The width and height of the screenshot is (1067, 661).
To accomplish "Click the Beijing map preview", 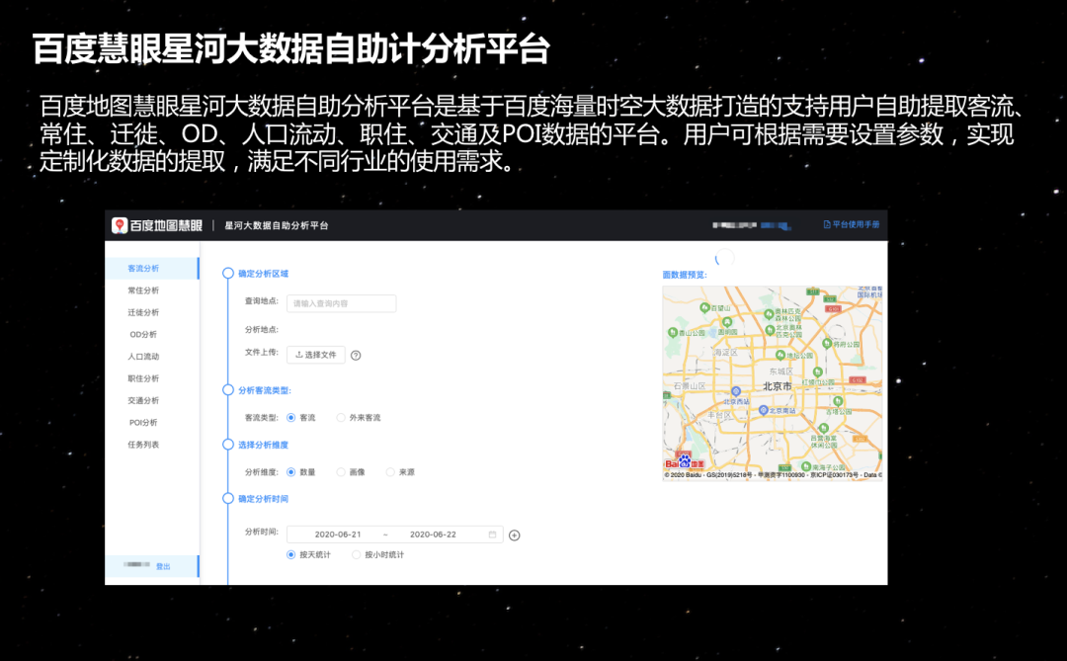I will (773, 383).
